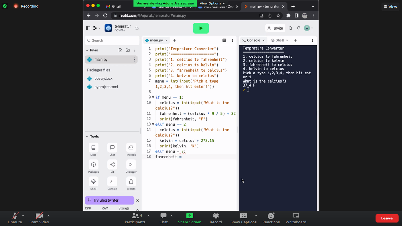Open notifications bell in Replit
Viewport: 402px width, 226px height.
tap(299, 28)
